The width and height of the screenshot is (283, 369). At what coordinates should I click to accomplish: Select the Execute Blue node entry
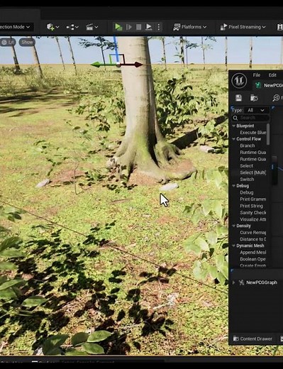253,133
